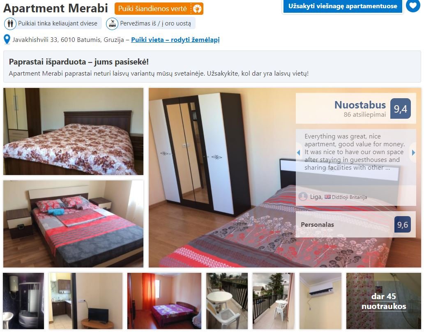The width and height of the screenshot is (424, 332).
Task: Show the next review with right arrow
Action: coord(413,152)
